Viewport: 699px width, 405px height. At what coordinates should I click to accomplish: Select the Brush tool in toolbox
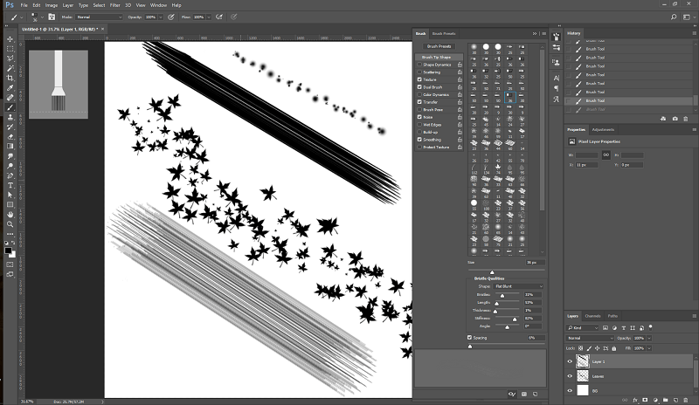pos(10,107)
